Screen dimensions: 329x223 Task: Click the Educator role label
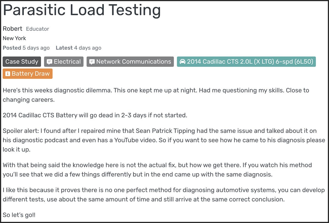(38, 29)
